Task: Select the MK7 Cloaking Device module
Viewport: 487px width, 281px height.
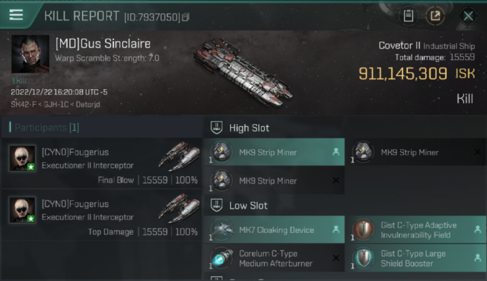Action: [274, 230]
